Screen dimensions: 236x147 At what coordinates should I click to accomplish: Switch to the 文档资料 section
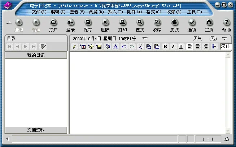tap(36, 130)
